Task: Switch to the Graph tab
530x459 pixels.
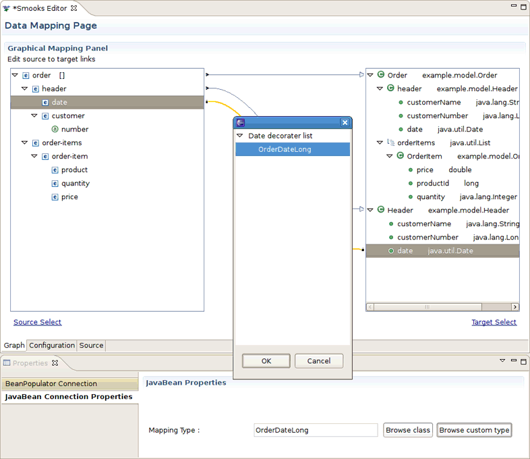Action: [x=14, y=346]
